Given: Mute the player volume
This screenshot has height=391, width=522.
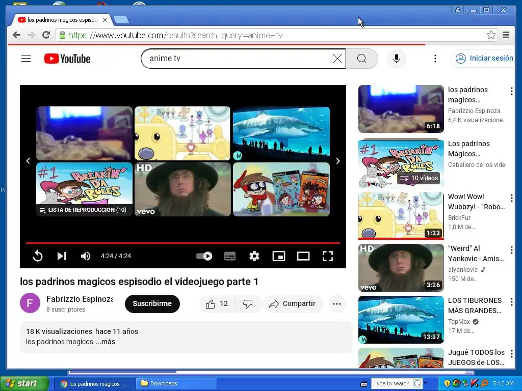Looking at the screenshot, I should pos(86,256).
